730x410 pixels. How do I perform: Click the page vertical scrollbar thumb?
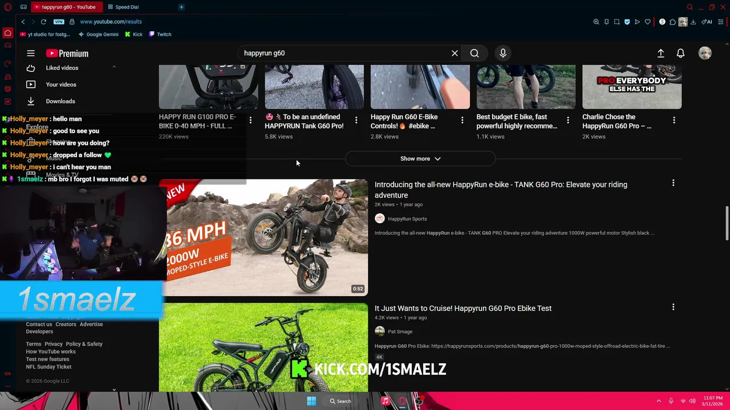pos(727,223)
